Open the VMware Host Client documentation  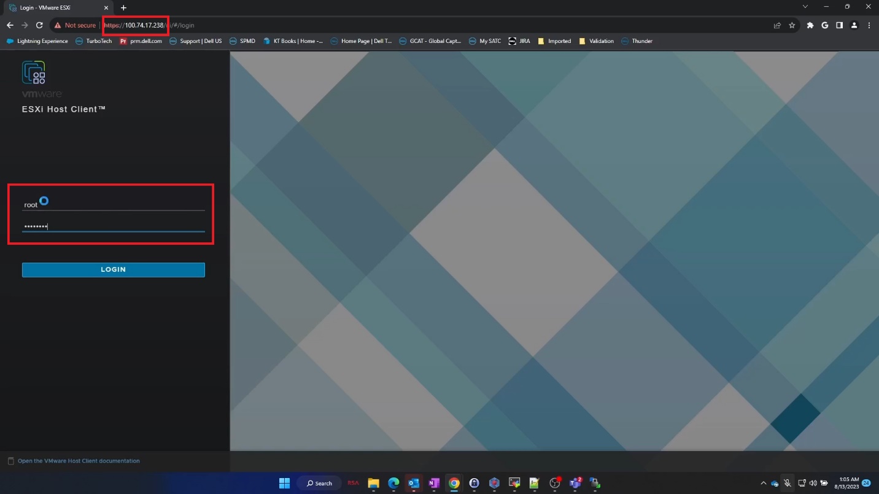coord(79,460)
